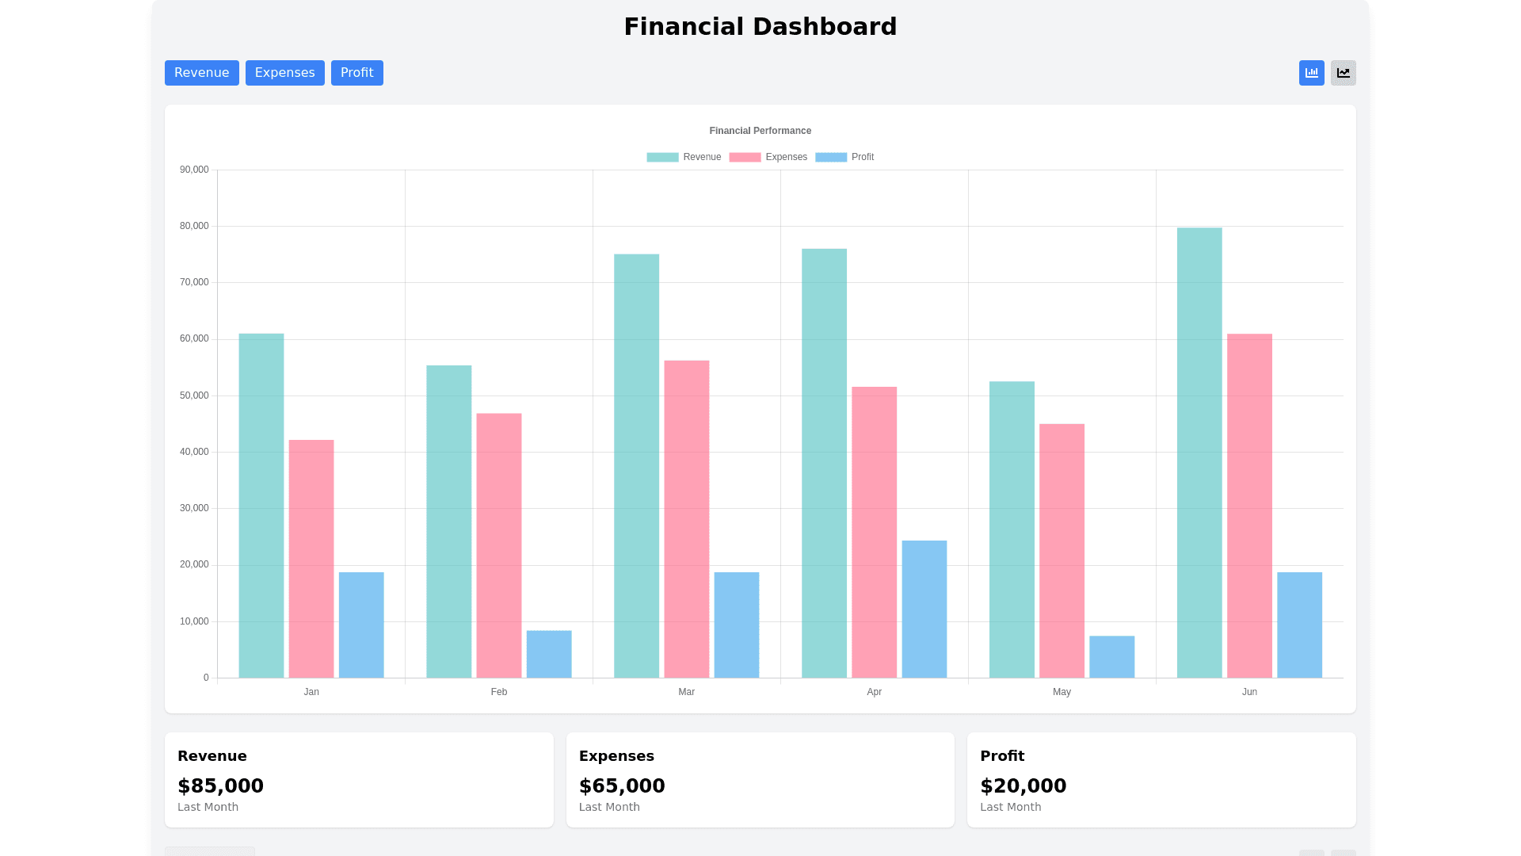Click the June Revenue bar

click(1199, 452)
